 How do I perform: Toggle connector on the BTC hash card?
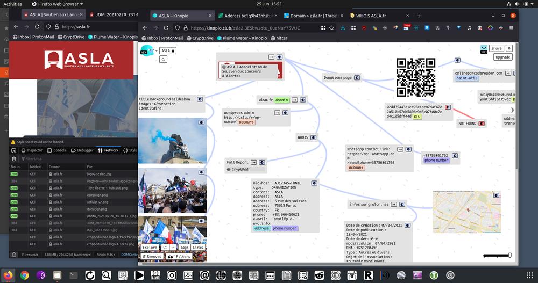(x=448, y=107)
